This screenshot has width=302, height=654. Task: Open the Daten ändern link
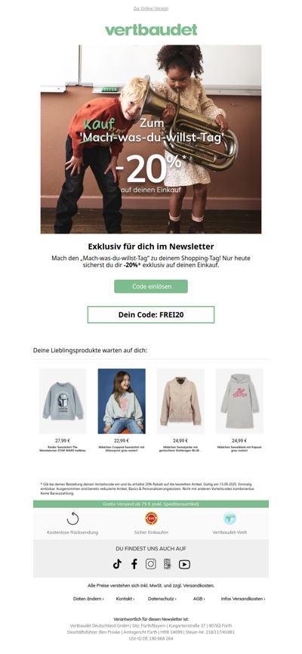[88, 599]
